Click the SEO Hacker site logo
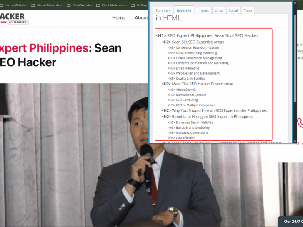 (x=14, y=19)
